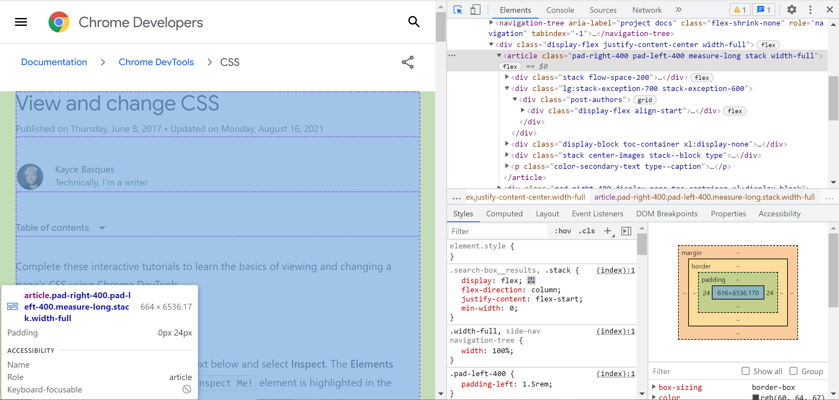Collapse the article element in the DOM tree
The width and height of the screenshot is (839, 400).
click(499, 56)
